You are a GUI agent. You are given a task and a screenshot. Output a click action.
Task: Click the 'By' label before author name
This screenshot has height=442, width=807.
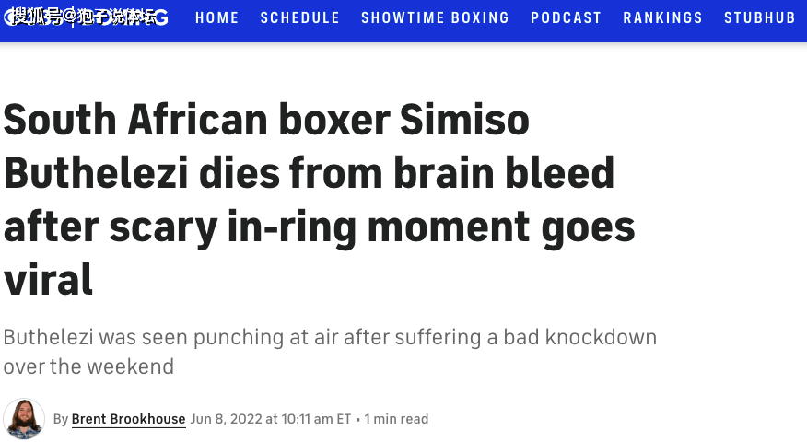(x=61, y=419)
